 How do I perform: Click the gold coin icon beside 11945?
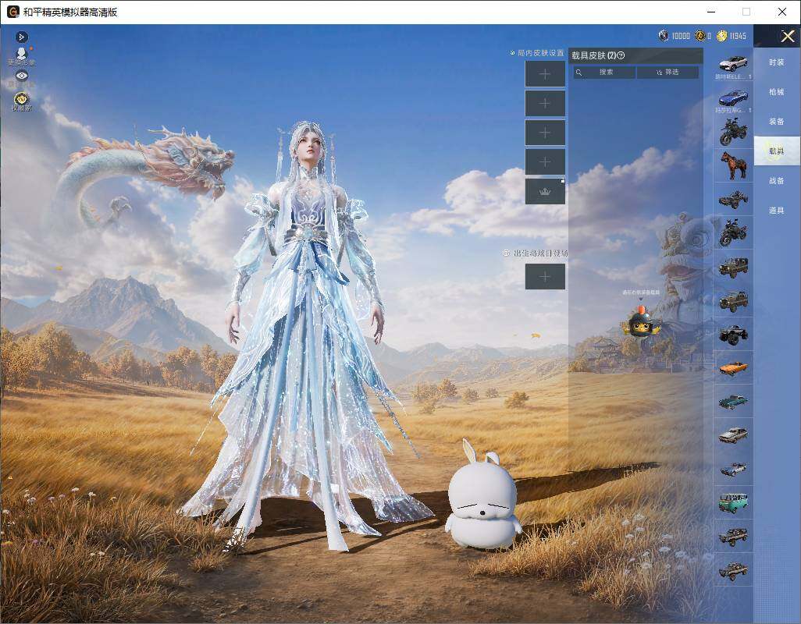pos(721,36)
